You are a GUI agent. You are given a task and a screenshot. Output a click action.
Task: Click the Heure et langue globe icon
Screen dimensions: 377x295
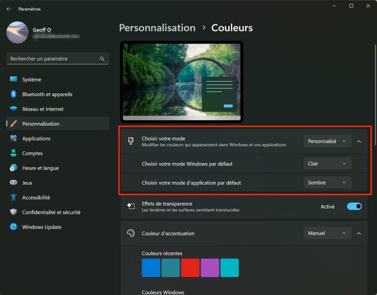[14, 168]
